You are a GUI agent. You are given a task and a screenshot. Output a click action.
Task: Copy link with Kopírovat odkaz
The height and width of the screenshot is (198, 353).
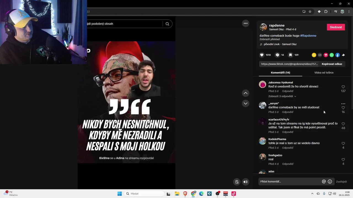point(332,64)
